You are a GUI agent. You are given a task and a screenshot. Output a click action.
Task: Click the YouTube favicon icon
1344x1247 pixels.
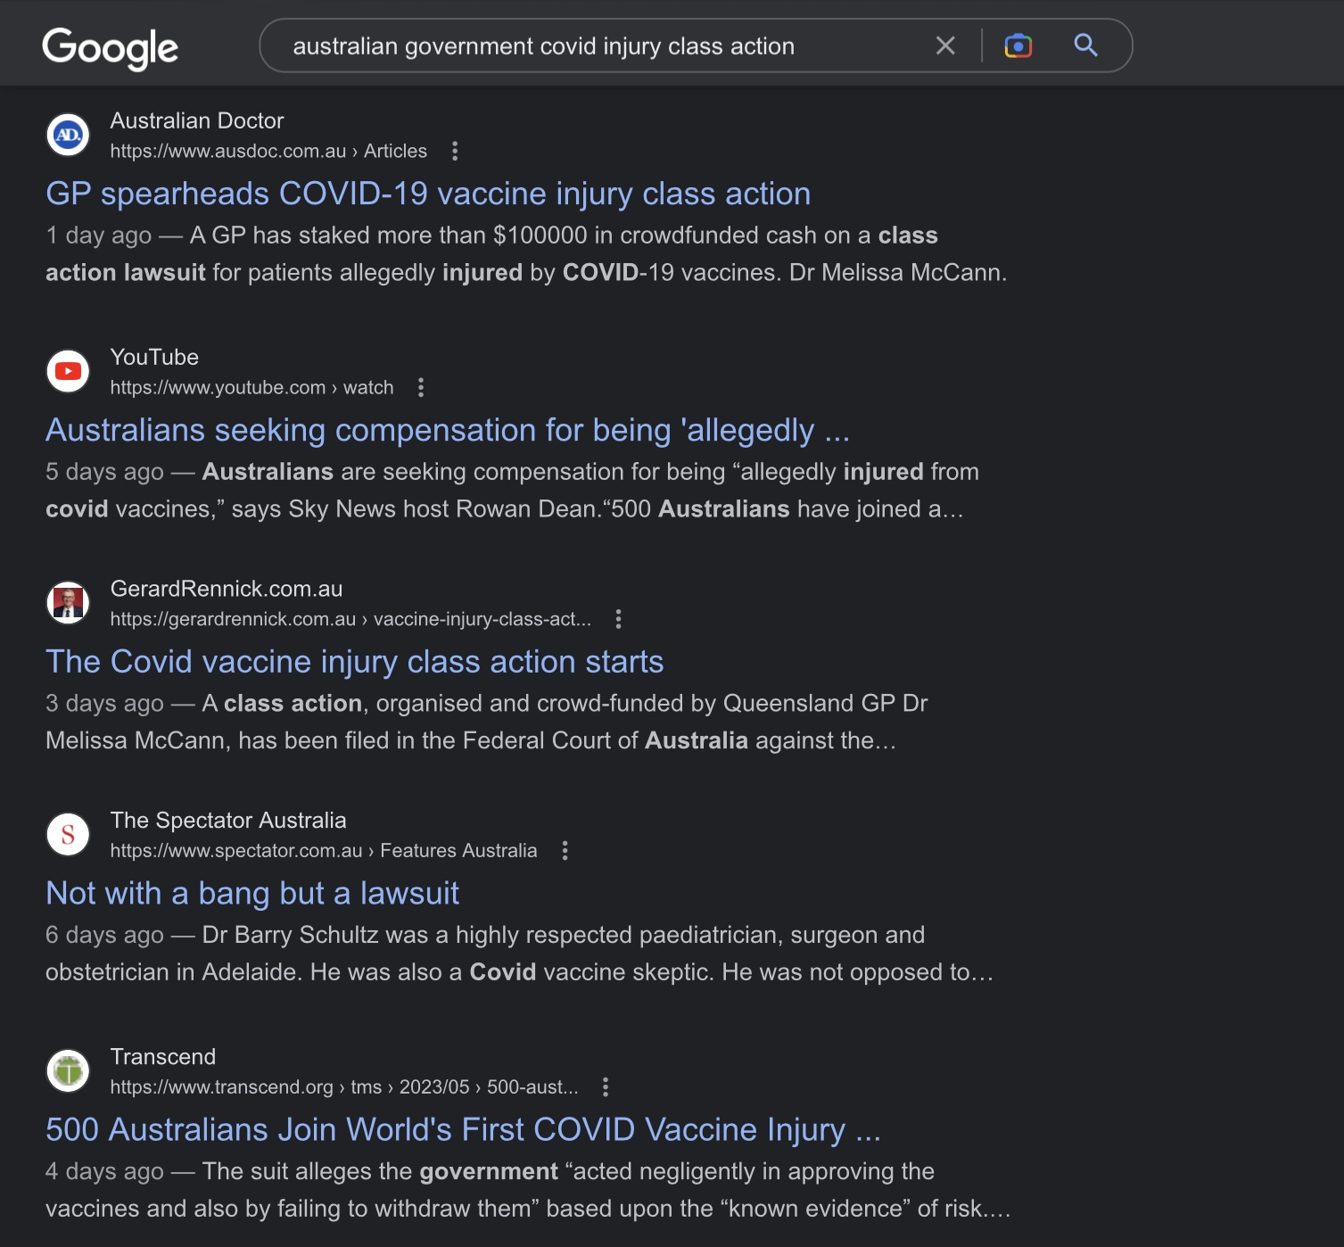tap(68, 371)
